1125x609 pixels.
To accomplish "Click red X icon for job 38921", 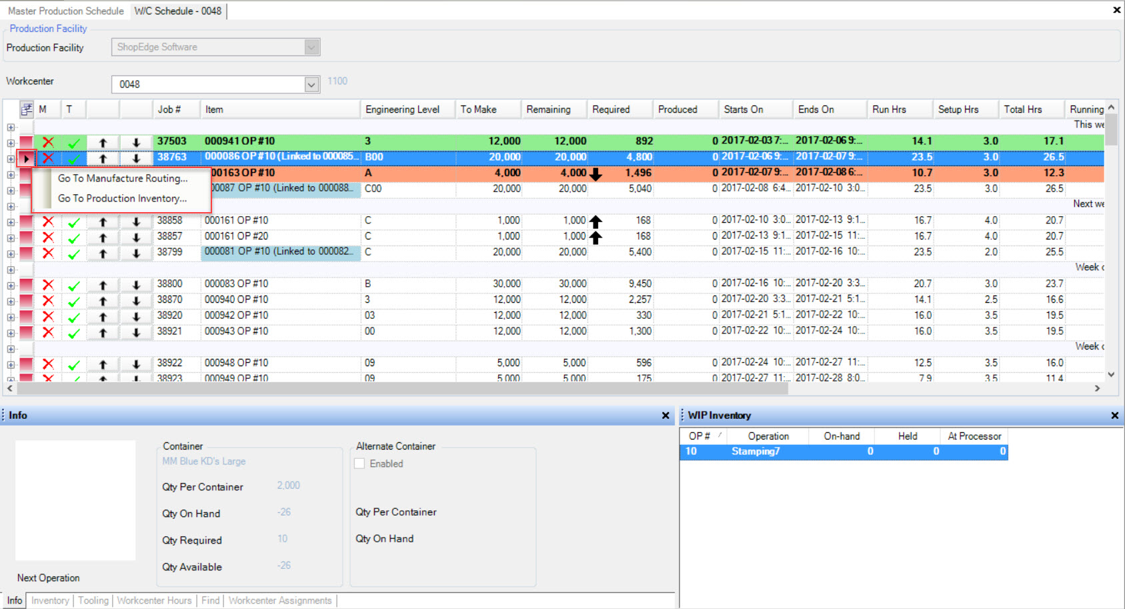I will click(48, 332).
